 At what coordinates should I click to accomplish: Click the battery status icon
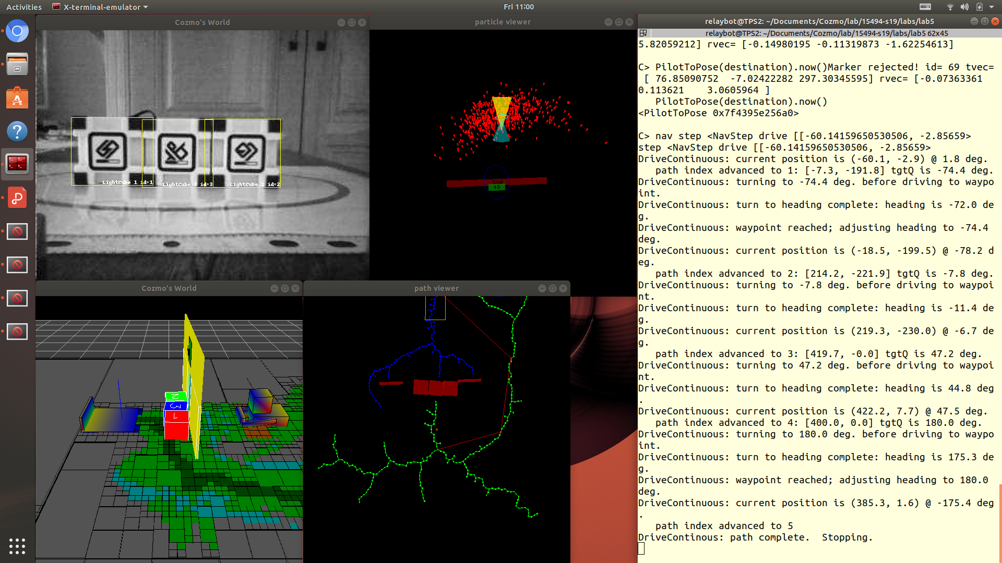(979, 7)
